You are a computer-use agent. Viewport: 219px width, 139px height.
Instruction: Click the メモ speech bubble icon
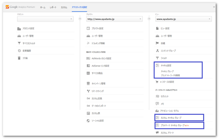click(x=157, y=104)
